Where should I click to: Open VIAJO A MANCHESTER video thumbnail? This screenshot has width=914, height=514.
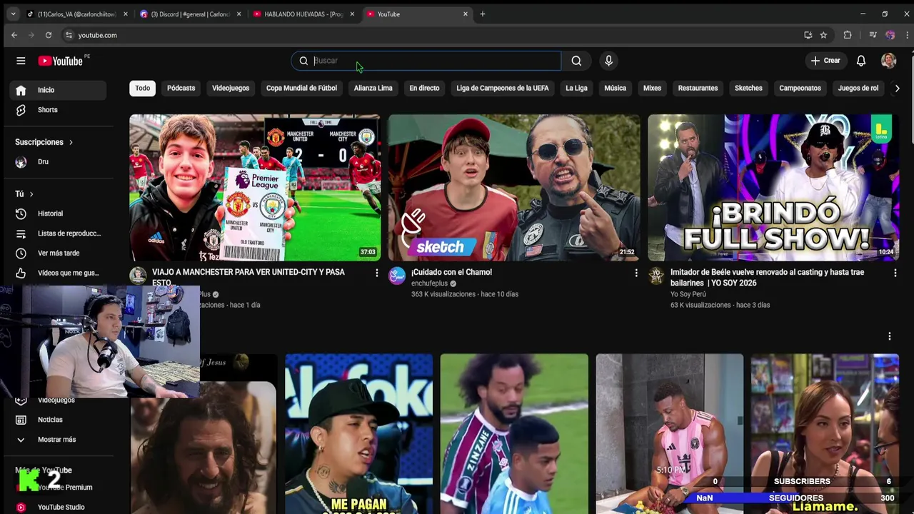pos(255,188)
